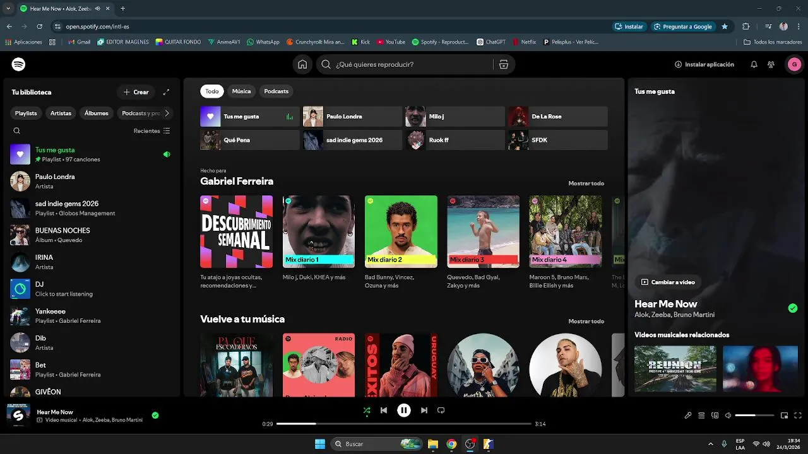This screenshot has width=808, height=454.
Task: Toggle repeat mode
Action: [441, 410]
